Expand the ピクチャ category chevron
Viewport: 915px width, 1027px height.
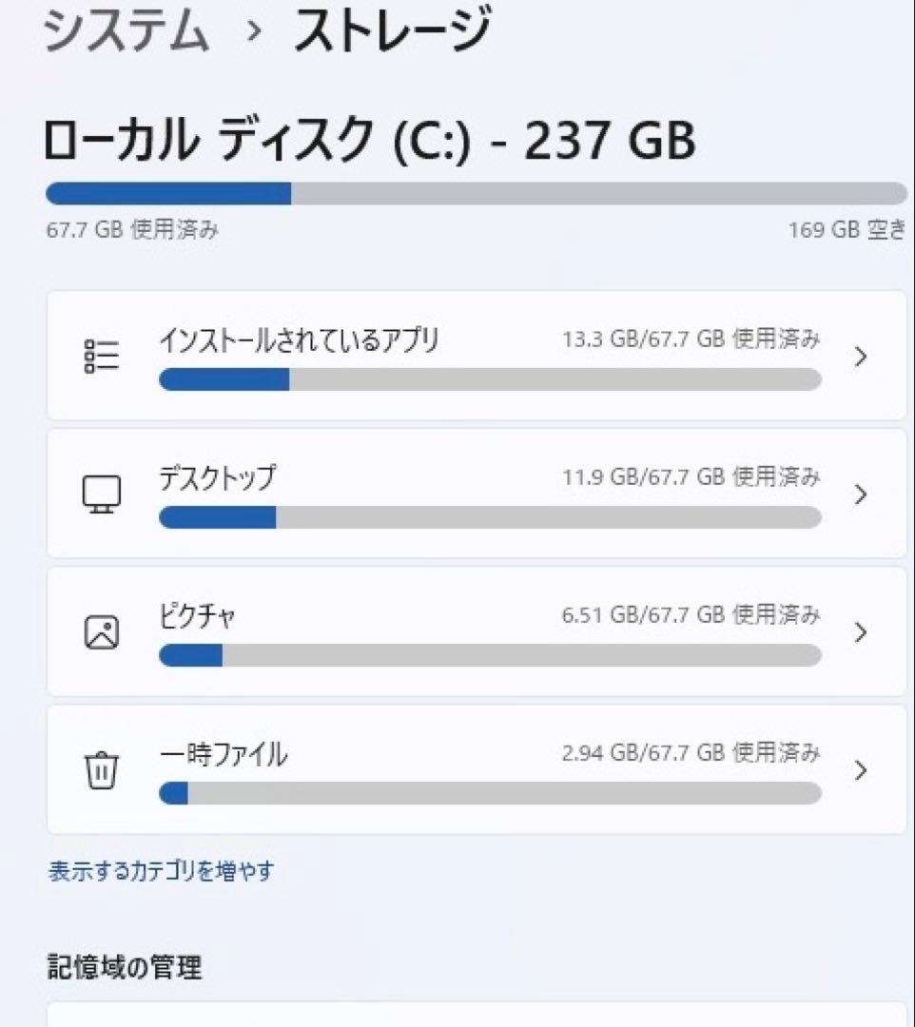(x=862, y=632)
